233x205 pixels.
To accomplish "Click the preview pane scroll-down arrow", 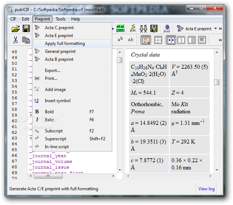I will [x=217, y=170].
